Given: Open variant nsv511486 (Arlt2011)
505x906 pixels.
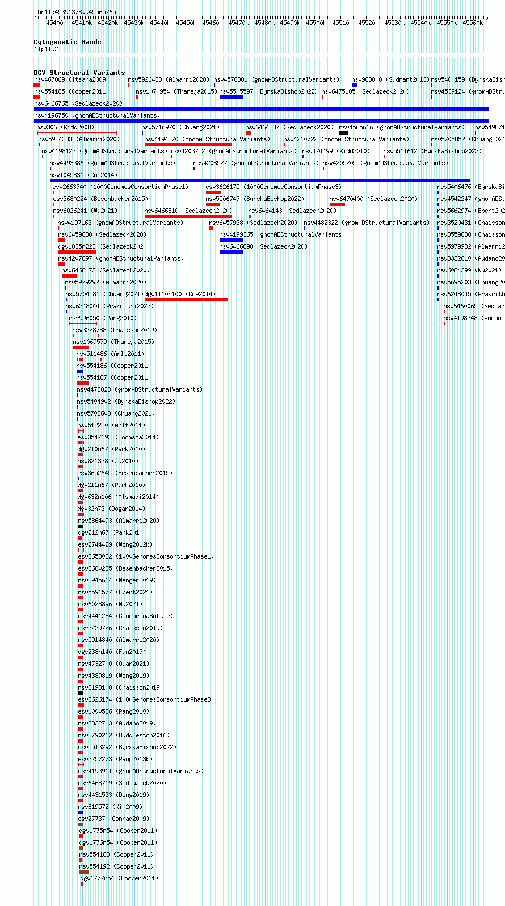Looking at the screenshot, I should [x=110, y=354].
